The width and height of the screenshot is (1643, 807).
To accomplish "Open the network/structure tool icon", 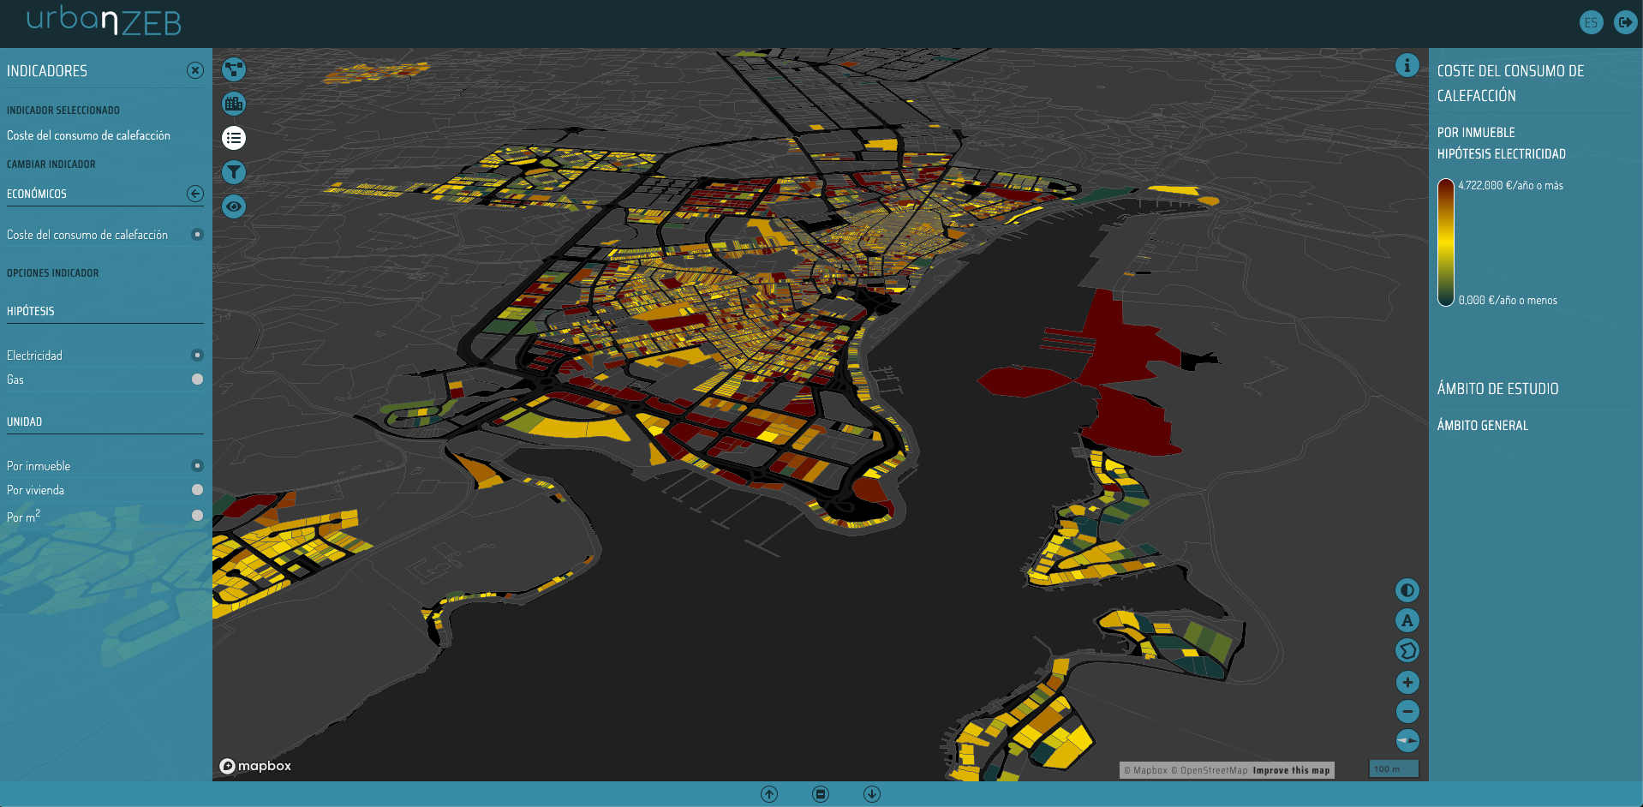I will (x=234, y=69).
